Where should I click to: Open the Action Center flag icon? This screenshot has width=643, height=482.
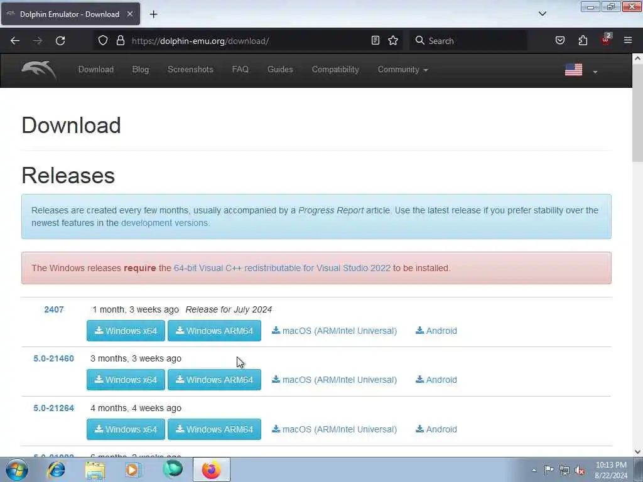point(549,470)
